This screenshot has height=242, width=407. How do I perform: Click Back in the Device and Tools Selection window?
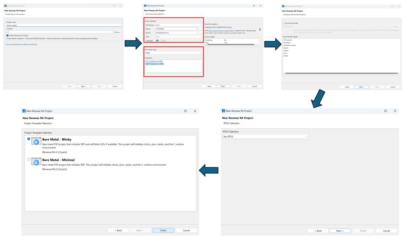click(x=209, y=86)
